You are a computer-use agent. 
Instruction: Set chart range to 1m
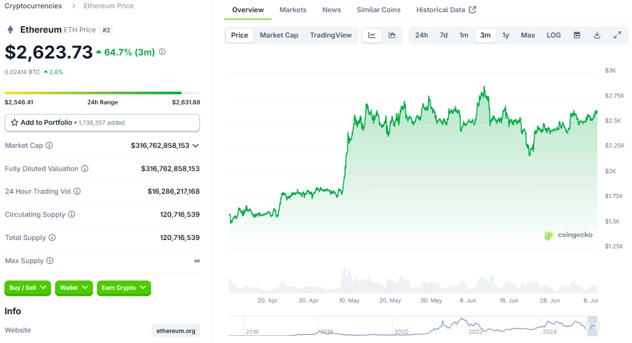pyautogui.click(x=464, y=35)
